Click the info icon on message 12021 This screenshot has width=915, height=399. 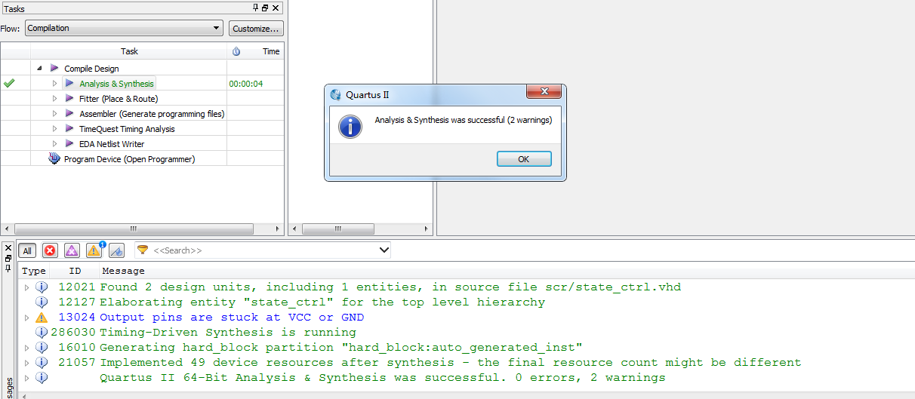42,287
